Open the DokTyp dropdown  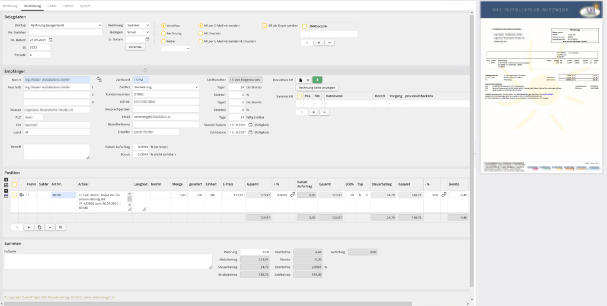click(65, 25)
